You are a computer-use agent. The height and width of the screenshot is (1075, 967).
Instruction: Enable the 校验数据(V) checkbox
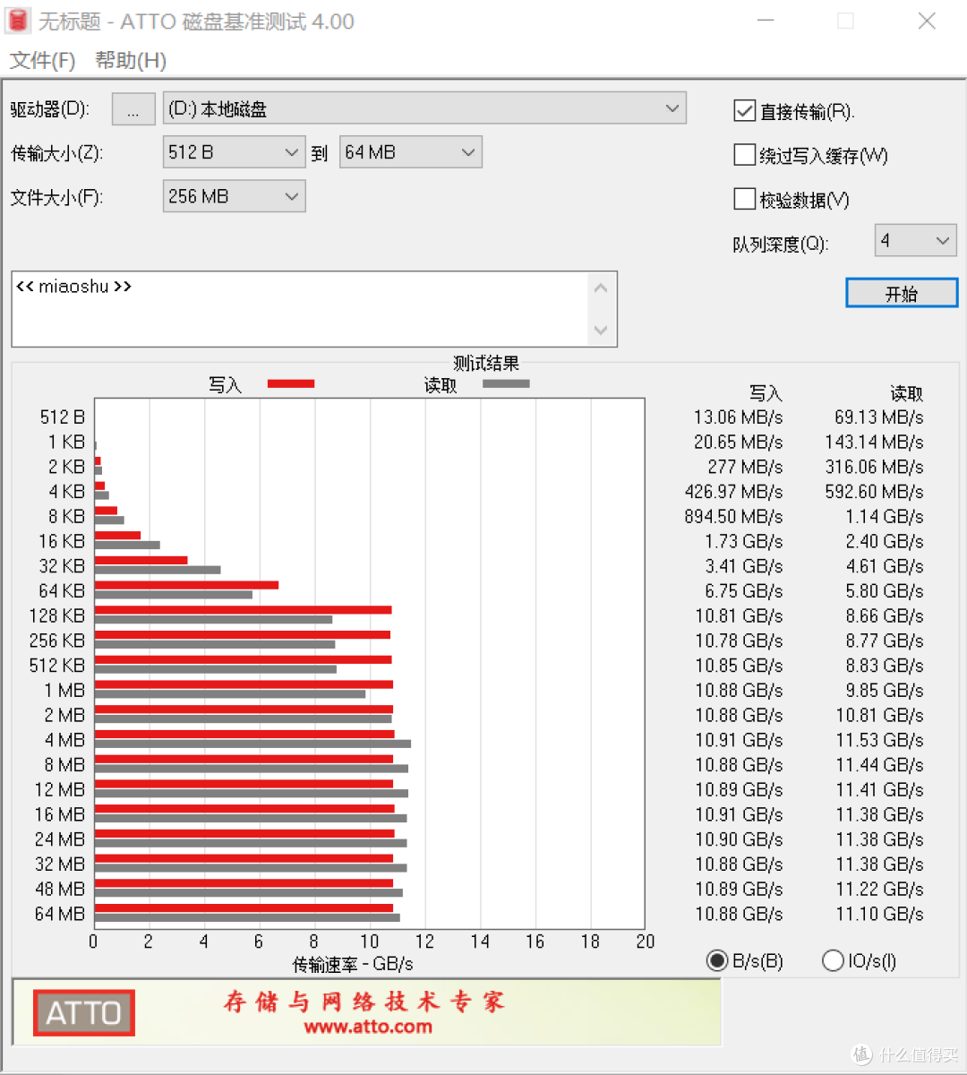click(744, 198)
